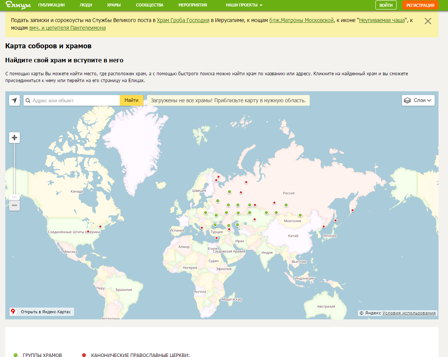Open the Слои layers dropdown
The height and width of the screenshot is (357, 448).
[x=418, y=100]
